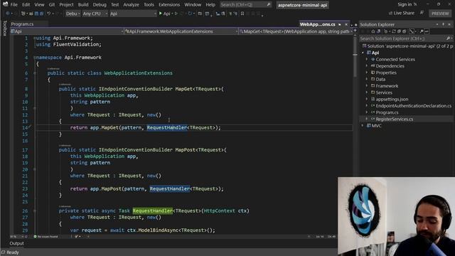Switch to the Program.cs tab

[x=22, y=24]
